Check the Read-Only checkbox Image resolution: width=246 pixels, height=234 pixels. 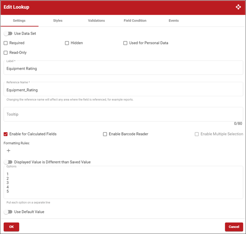6,53
